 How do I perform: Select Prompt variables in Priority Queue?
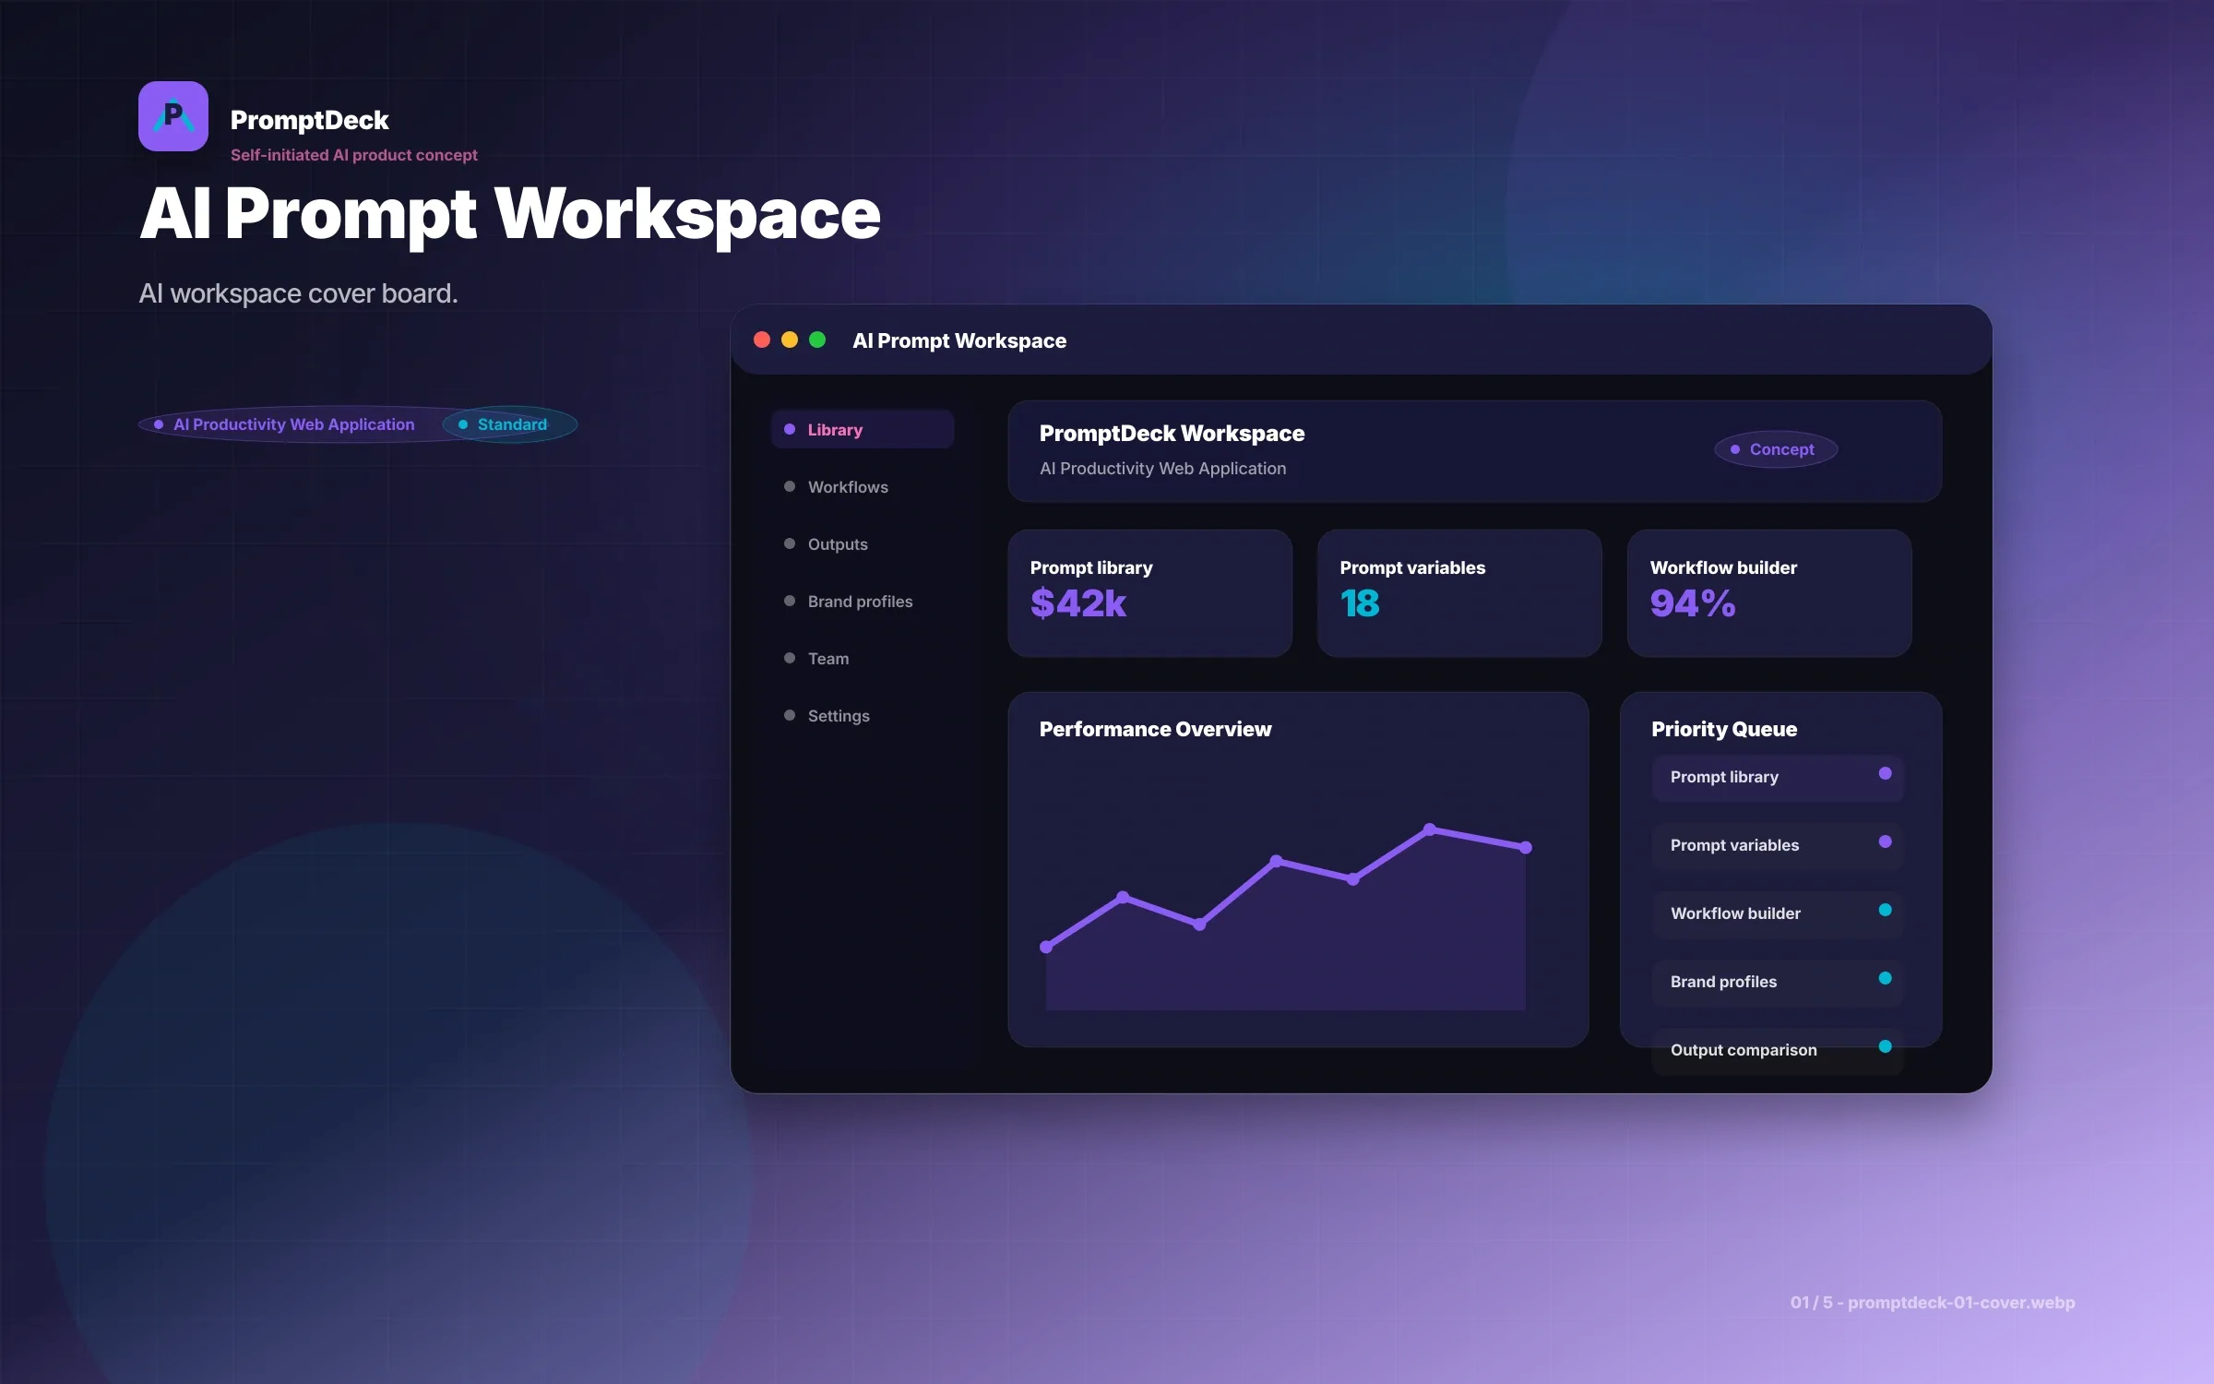[1778, 846]
